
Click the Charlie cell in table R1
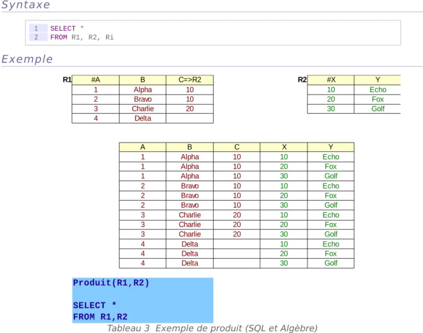tap(143, 109)
